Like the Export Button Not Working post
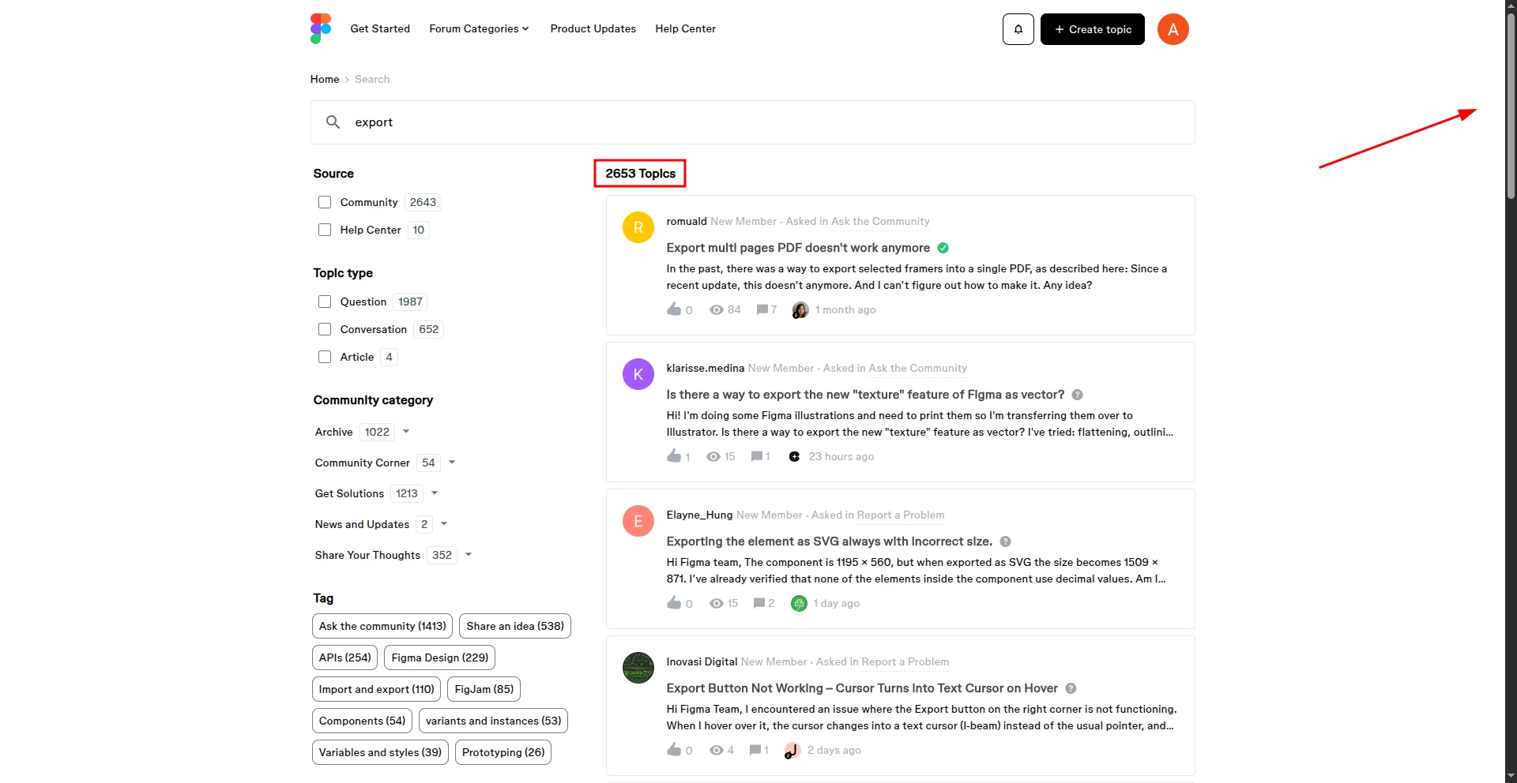This screenshot has width=1517, height=783. (674, 749)
